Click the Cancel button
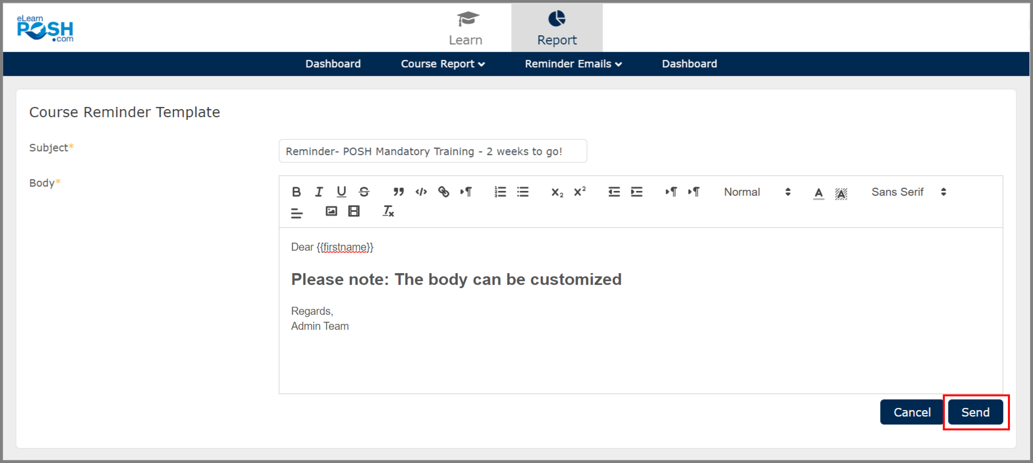The image size is (1033, 463). (x=912, y=412)
